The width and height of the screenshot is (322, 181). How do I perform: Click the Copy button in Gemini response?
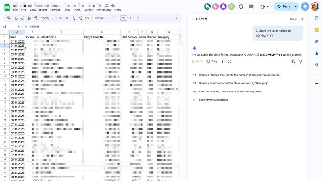click(x=212, y=62)
